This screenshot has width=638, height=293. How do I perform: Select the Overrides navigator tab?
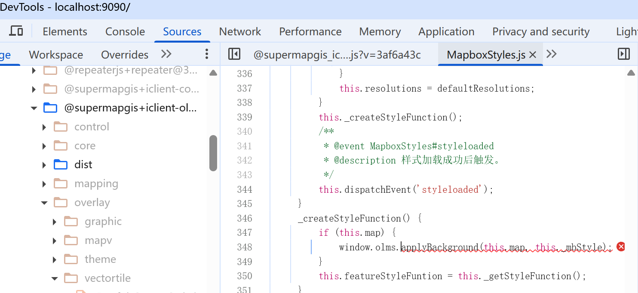(x=125, y=55)
